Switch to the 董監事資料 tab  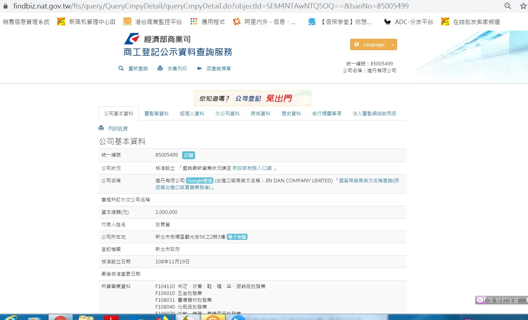click(156, 114)
